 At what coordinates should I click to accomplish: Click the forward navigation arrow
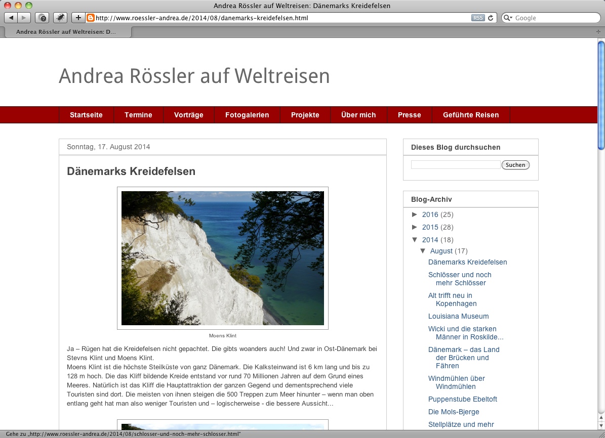click(23, 17)
